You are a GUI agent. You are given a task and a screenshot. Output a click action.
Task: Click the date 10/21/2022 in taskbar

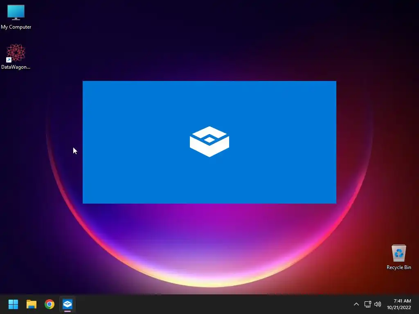[399, 307]
